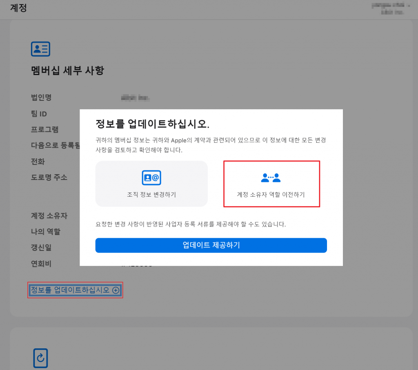Click the 갱신일 label
Viewport: 418px width, 370px height.
[41, 248]
